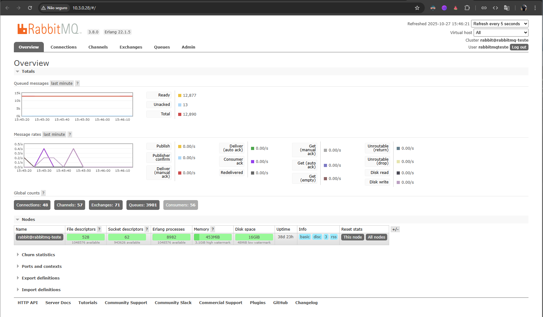Click the Ready yellow color swatch
Screen dimensions: 543x317
(x=180, y=95)
